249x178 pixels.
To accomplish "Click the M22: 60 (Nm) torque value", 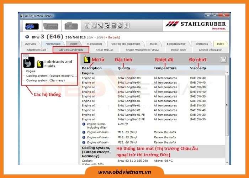I will 127,142.
